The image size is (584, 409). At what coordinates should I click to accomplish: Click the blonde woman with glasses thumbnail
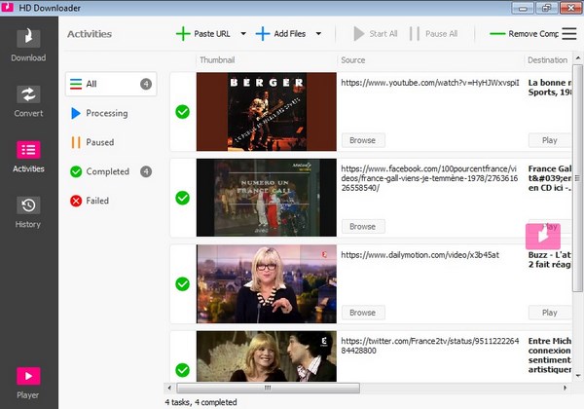(267, 283)
